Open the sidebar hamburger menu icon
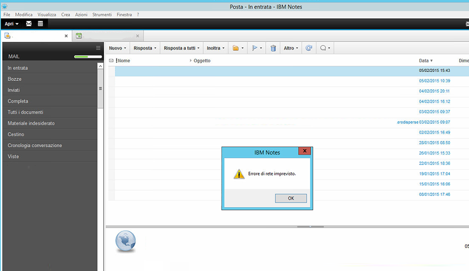This screenshot has width=469, height=271. click(98, 48)
